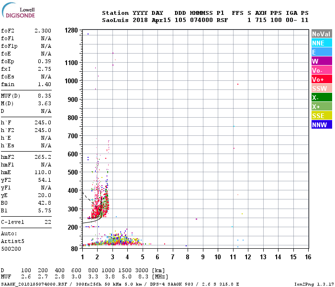Select the X- dark green swatch
The width and height of the screenshot is (335, 287).
click(x=322, y=98)
